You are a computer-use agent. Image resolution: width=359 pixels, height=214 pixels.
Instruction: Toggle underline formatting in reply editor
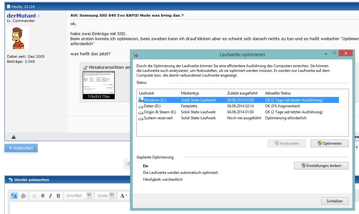(58, 196)
